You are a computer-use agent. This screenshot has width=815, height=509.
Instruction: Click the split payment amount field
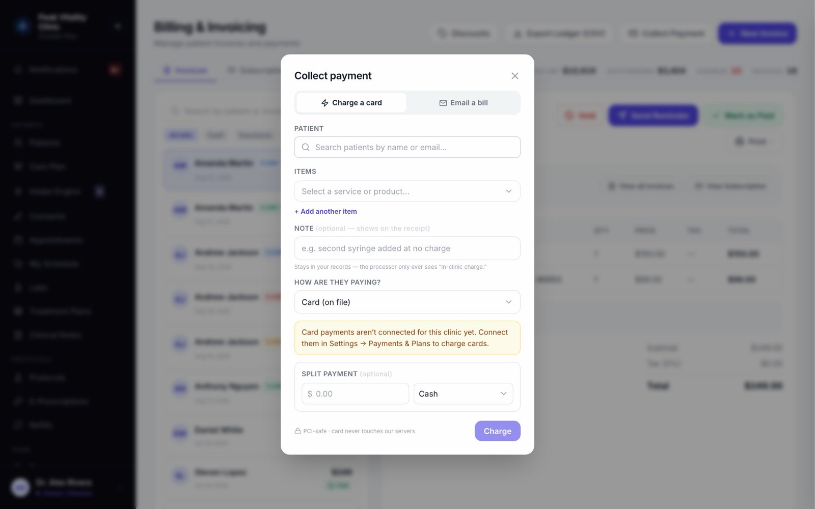[x=355, y=394]
